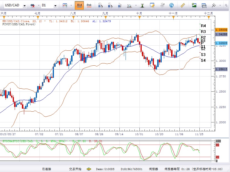Click the D181961765001 account entry
This screenshot has width=230, height=172.
tap(131, 169)
